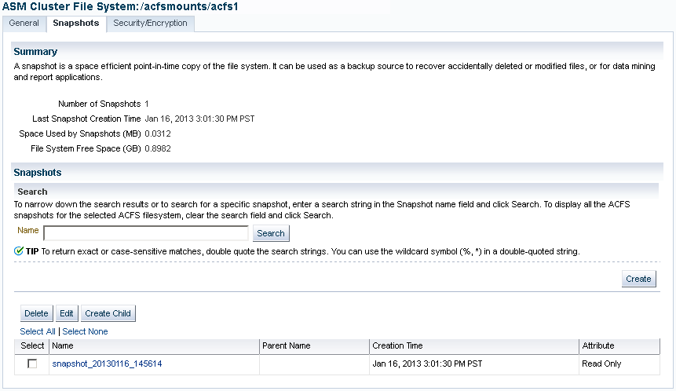Click the Select All link
676x391 pixels.
point(38,331)
